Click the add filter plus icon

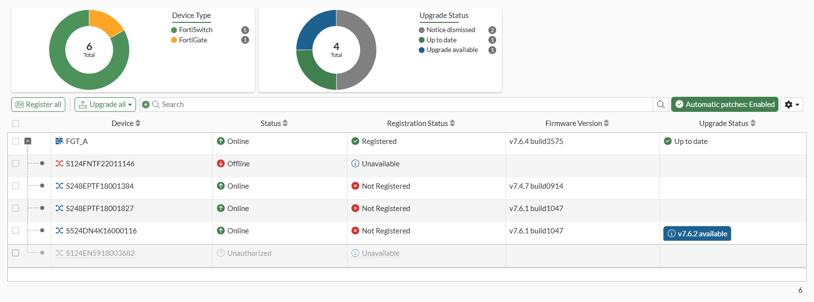tap(146, 105)
